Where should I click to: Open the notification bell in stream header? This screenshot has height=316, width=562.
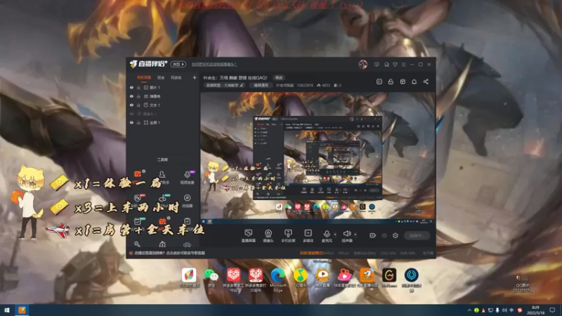[414, 81]
